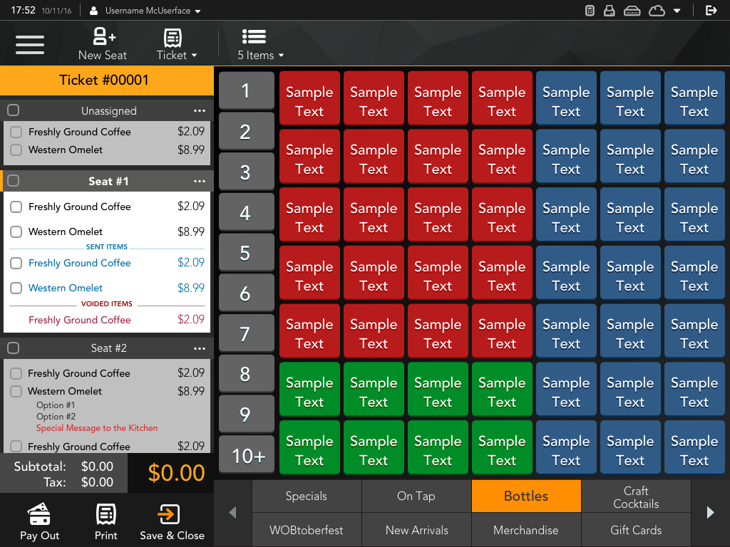Click Special Message to the Kitchen text
The height and width of the screenshot is (547, 730).
click(97, 428)
